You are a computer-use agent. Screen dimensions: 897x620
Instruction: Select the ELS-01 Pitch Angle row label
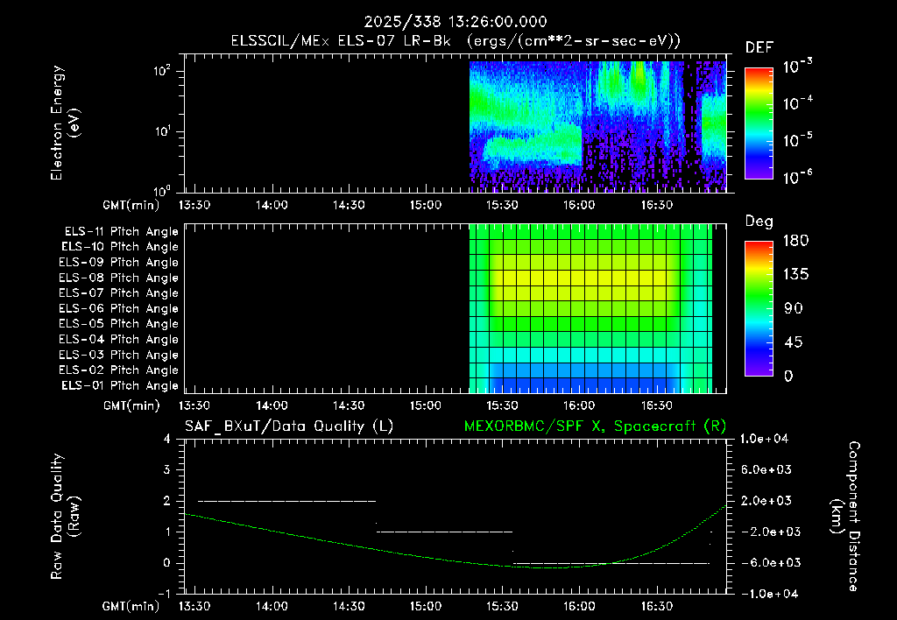point(120,385)
